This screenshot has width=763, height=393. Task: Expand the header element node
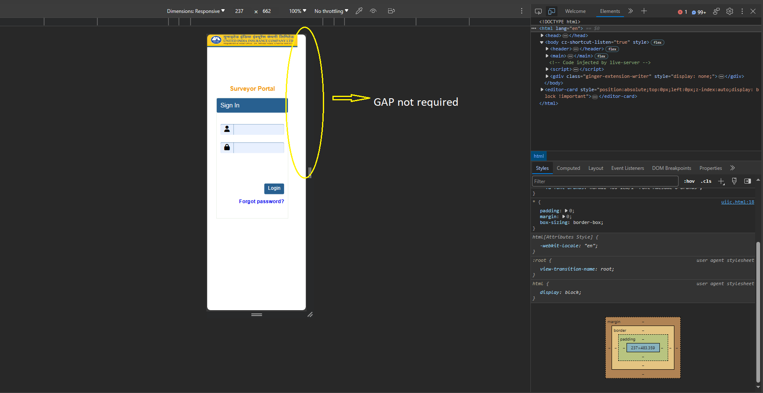pos(547,49)
